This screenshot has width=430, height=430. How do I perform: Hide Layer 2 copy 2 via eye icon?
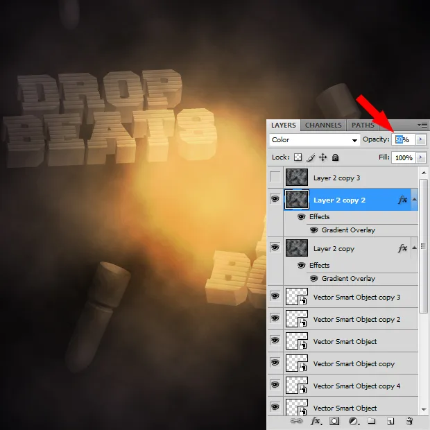(275, 200)
